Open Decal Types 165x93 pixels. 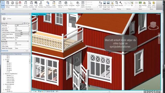click(x=109, y=5)
